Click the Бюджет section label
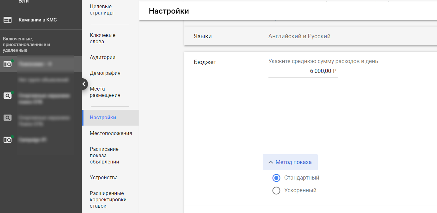This screenshot has height=213, width=437. click(x=205, y=62)
